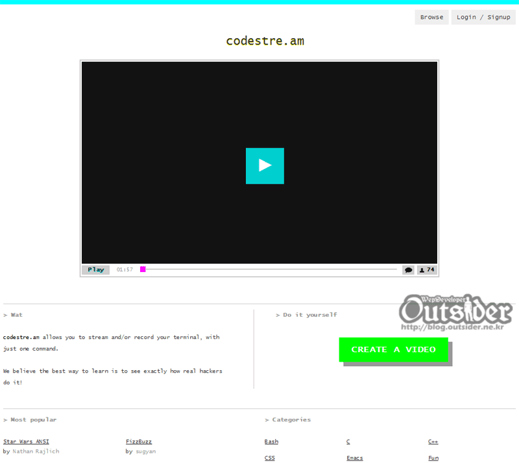The height and width of the screenshot is (463, 519).
Task: Open the Browse menu item
Action: point(431,17)
